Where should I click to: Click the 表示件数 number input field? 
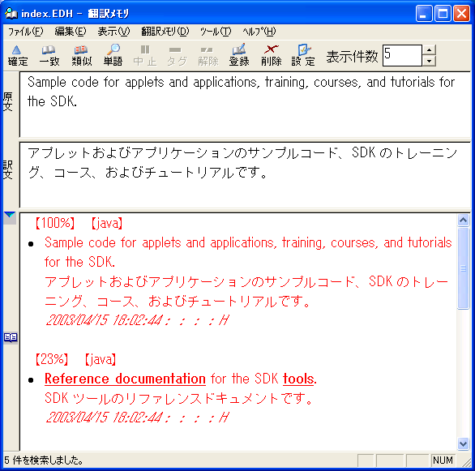point(402,55)
